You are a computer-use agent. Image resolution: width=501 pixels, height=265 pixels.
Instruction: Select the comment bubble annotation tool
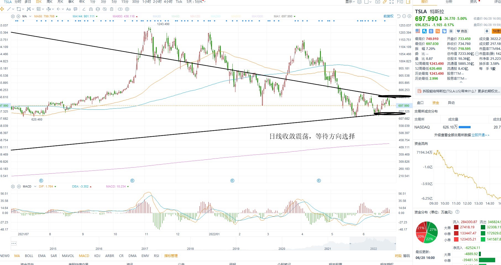point(75,9)
